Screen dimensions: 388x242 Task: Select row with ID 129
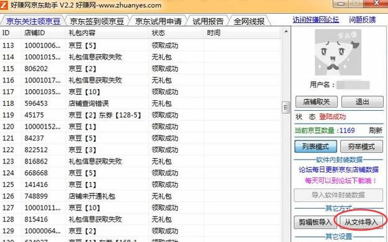point(141,231)
